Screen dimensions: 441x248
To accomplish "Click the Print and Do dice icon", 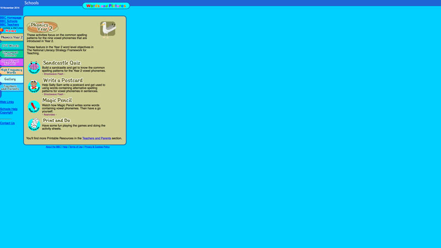I will tap(34, 125).
